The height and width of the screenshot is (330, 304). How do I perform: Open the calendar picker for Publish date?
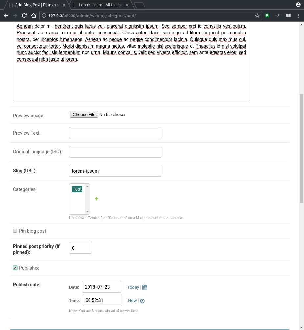click(x=145, y=287)
